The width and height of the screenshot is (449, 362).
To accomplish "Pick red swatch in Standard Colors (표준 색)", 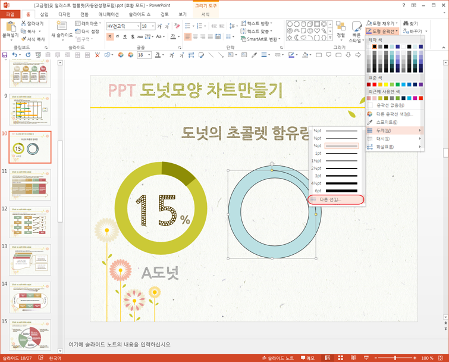I will (374, 85).
